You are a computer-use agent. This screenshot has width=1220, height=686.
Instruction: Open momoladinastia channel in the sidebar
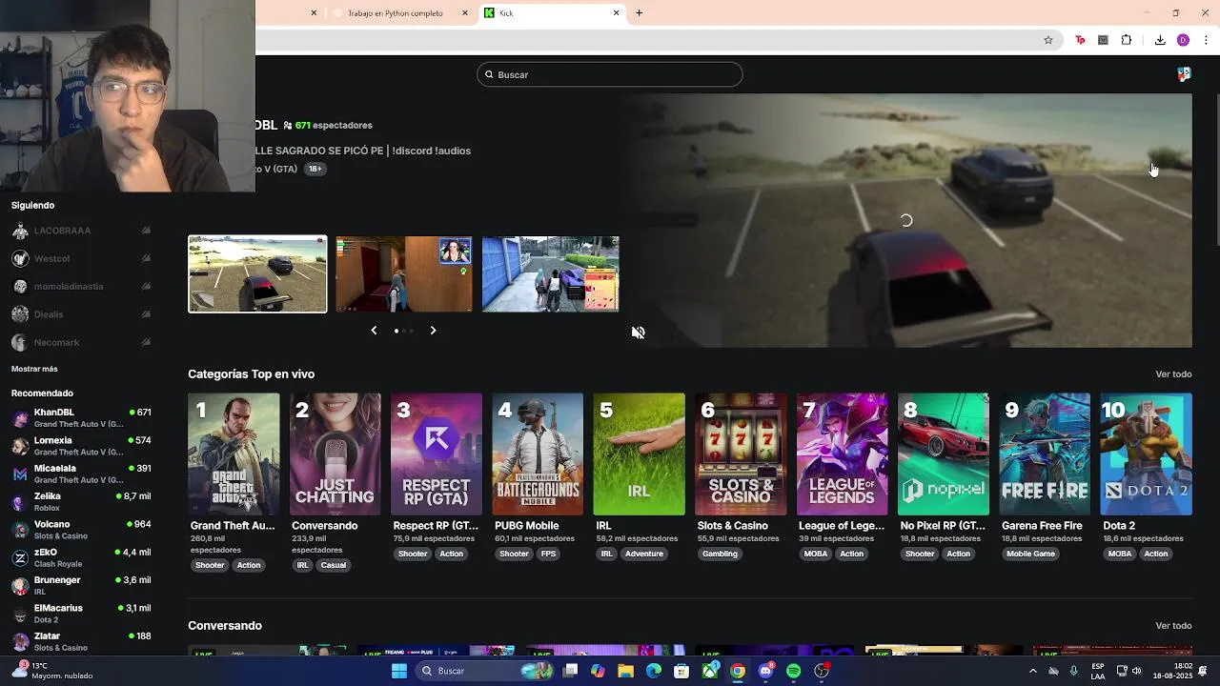tap(81, 286)
